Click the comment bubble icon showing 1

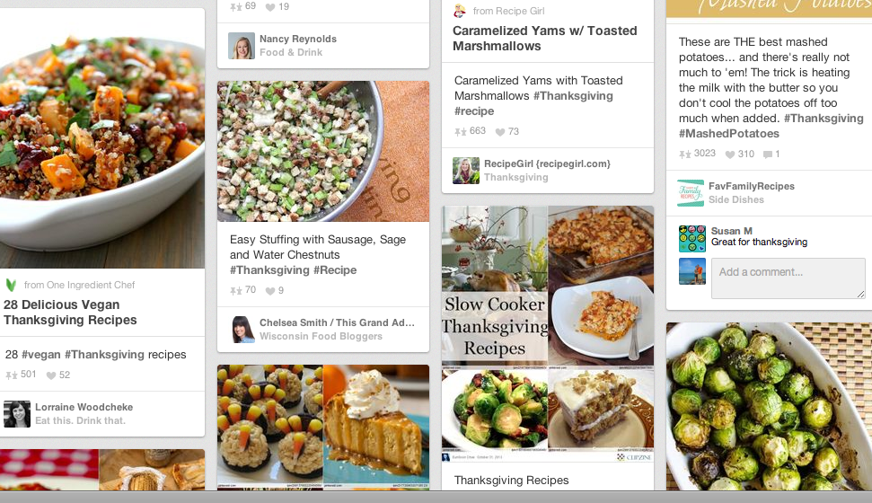pyautogui.click(x=768, y=154)
